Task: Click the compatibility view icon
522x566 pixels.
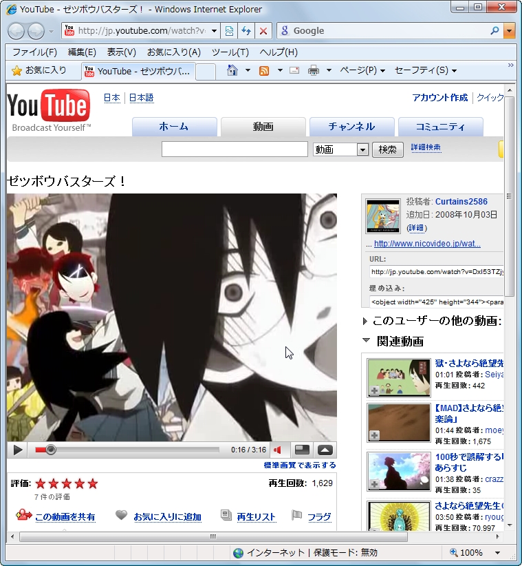Action: 229,31
